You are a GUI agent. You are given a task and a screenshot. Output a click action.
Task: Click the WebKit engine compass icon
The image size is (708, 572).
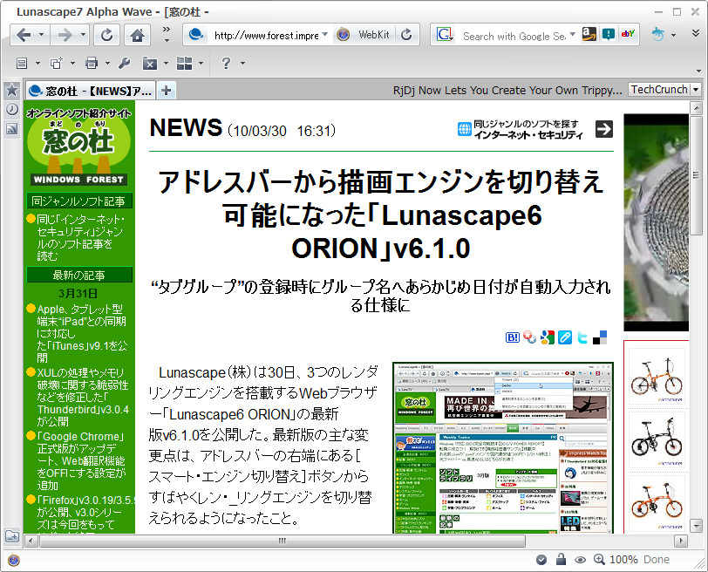click(344, 35)
